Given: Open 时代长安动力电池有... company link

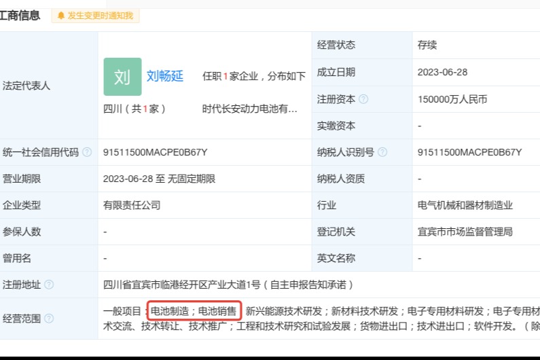Looking at the screenshot, I should (x=249, y=109).
